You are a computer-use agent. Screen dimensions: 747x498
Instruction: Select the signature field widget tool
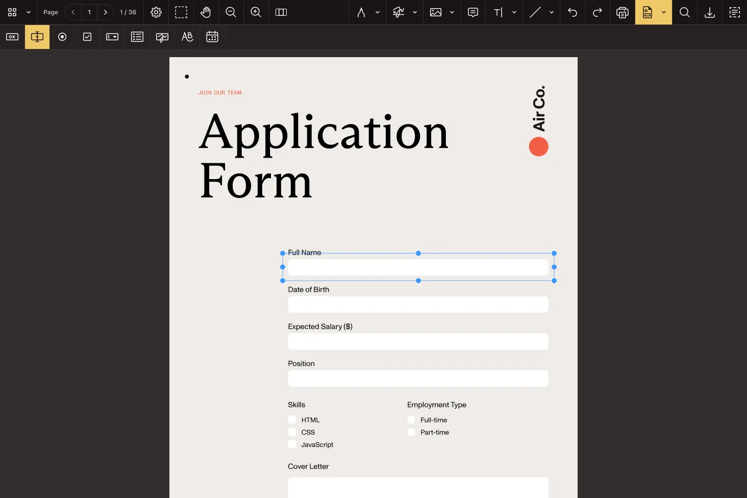coord(162,37)
